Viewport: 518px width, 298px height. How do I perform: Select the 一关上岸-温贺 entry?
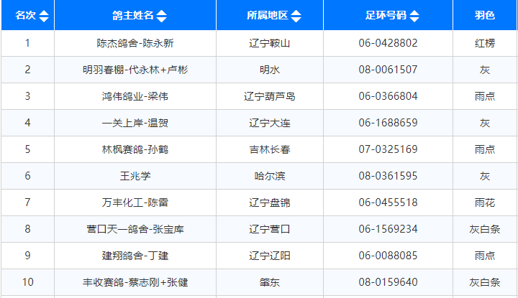pos(135,123)
